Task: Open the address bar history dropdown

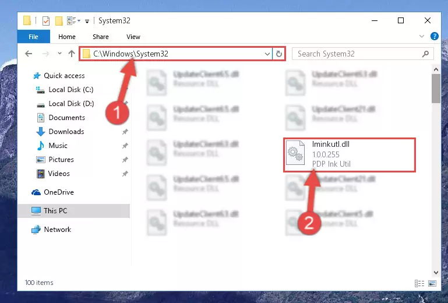Action: (267, 54)
